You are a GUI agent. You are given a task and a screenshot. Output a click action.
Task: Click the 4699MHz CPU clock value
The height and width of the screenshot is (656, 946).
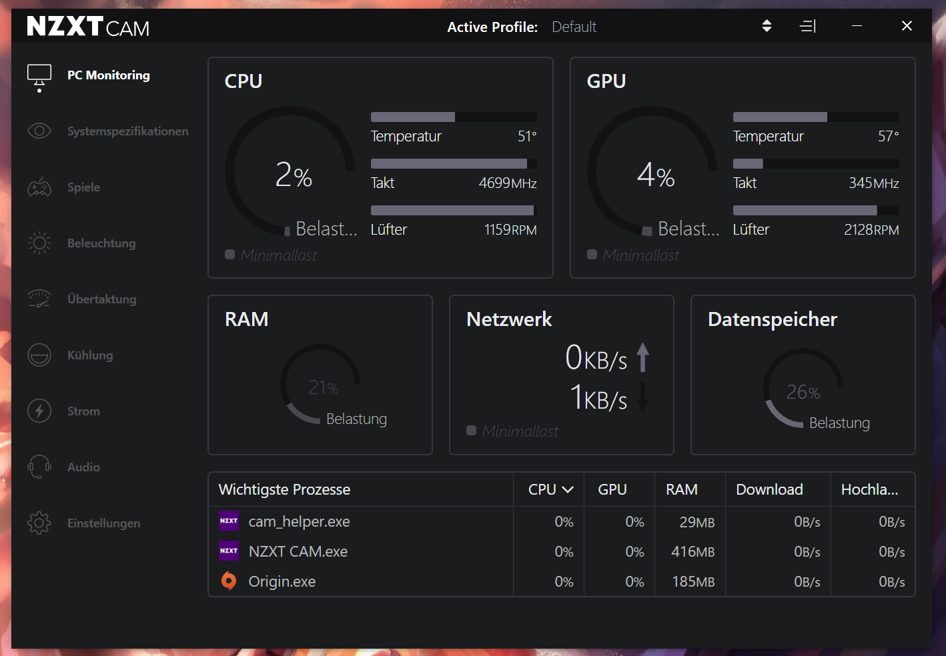pos(508,183)
